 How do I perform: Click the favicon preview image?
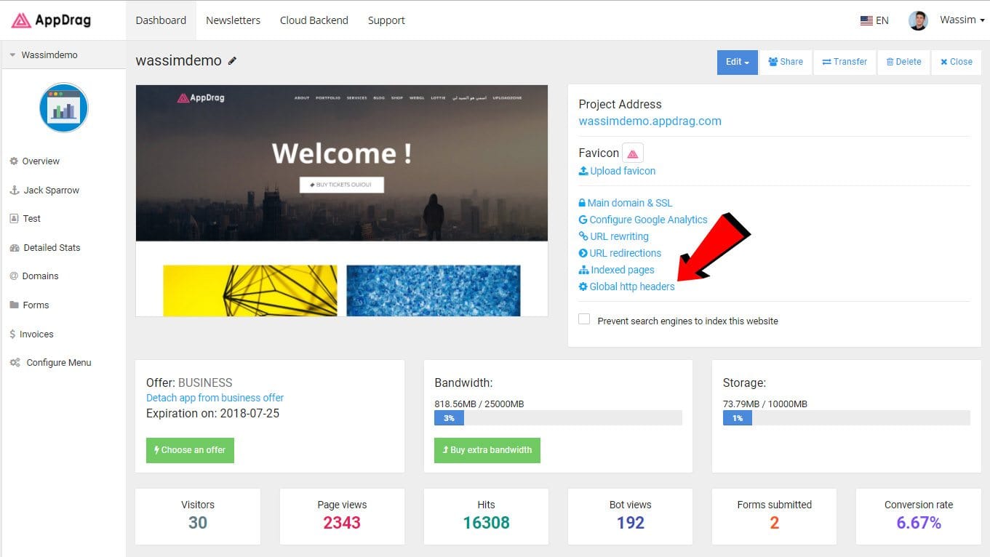tap(633, 153)
